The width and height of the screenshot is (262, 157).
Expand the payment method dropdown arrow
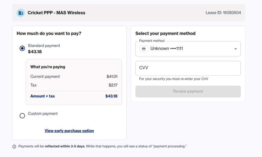(x=235, y=49)
